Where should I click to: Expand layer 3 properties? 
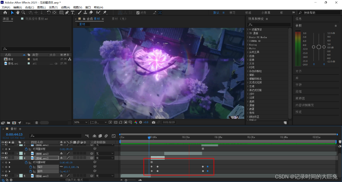pos(18,153)
